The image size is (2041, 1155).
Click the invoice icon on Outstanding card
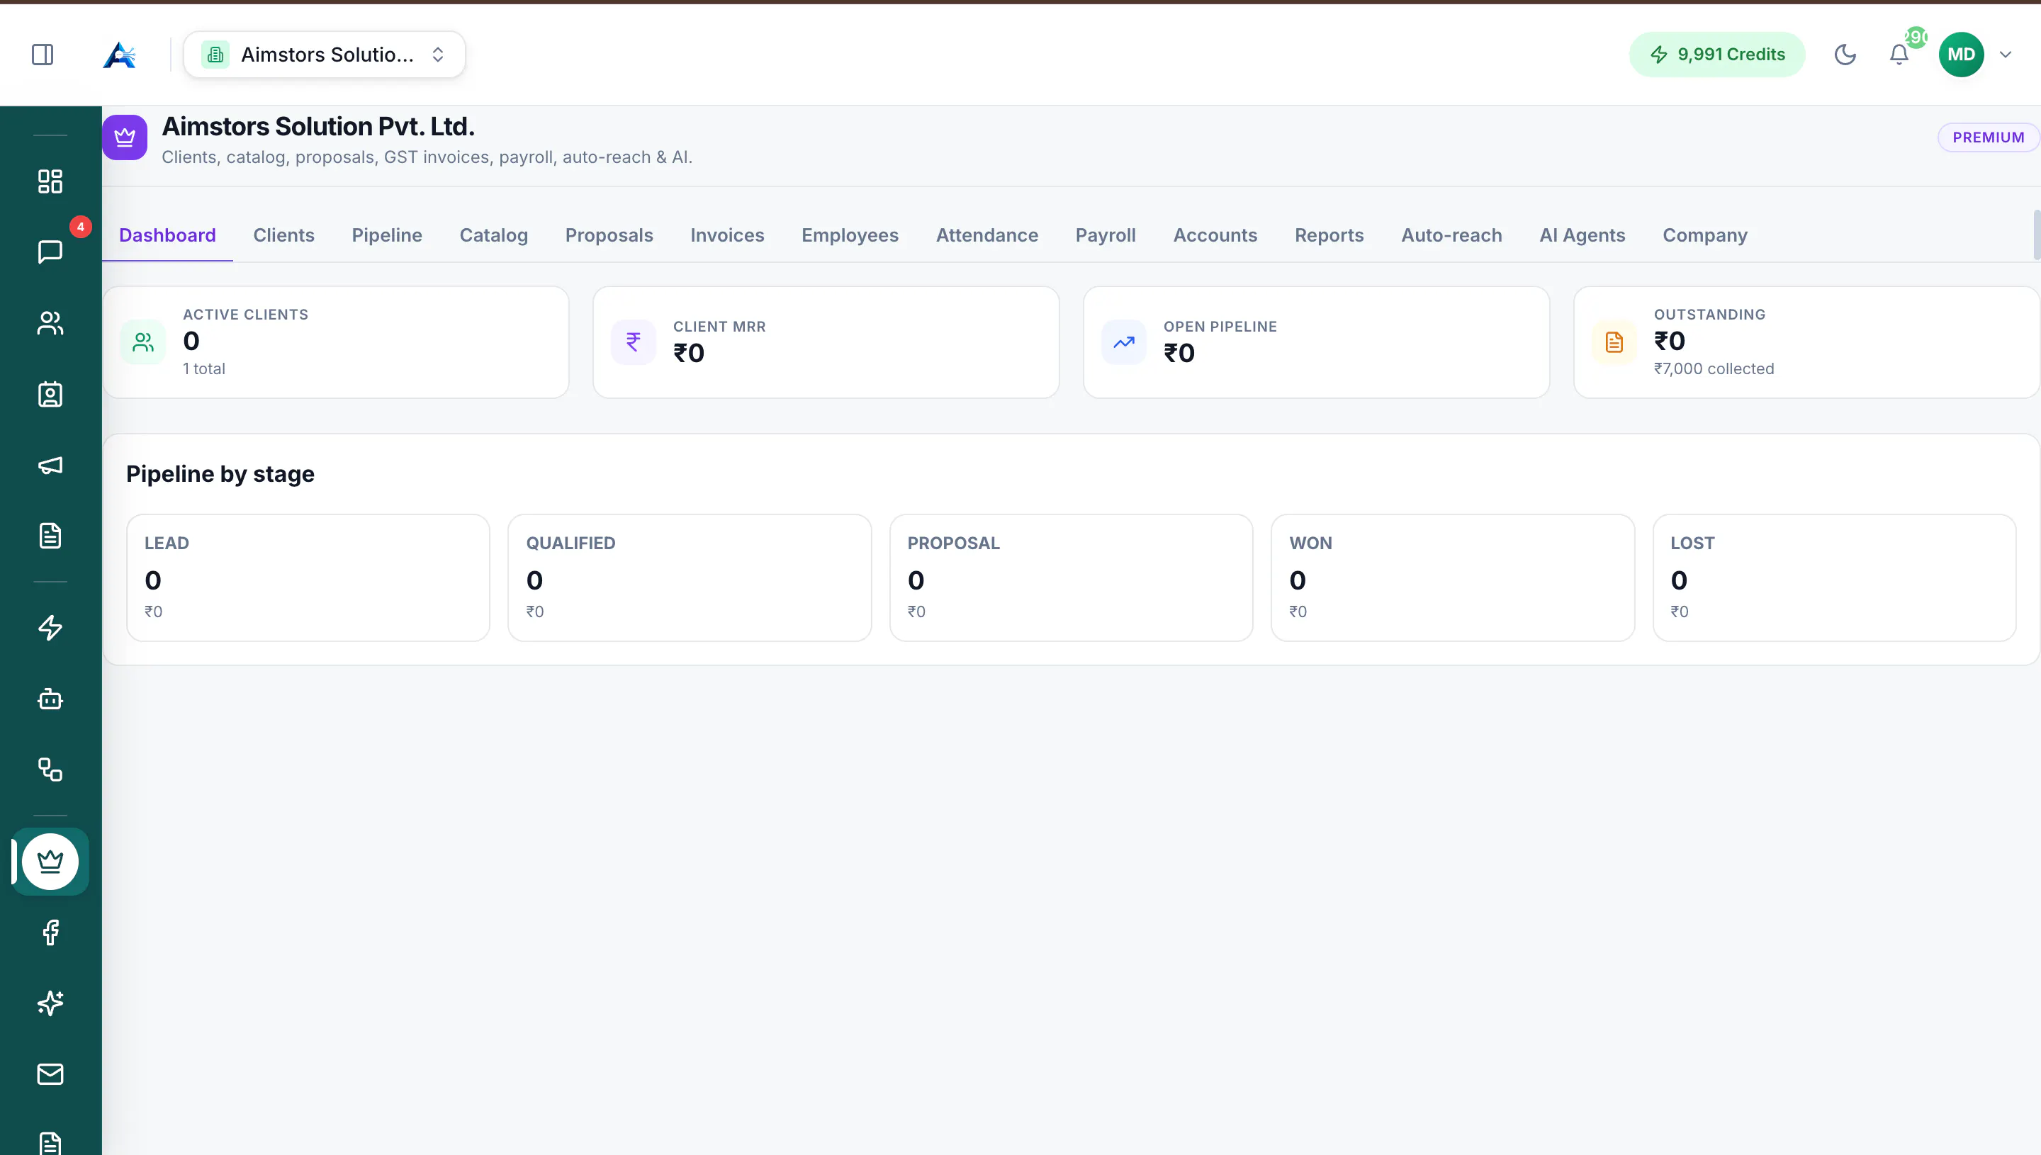pos(1614,343)
